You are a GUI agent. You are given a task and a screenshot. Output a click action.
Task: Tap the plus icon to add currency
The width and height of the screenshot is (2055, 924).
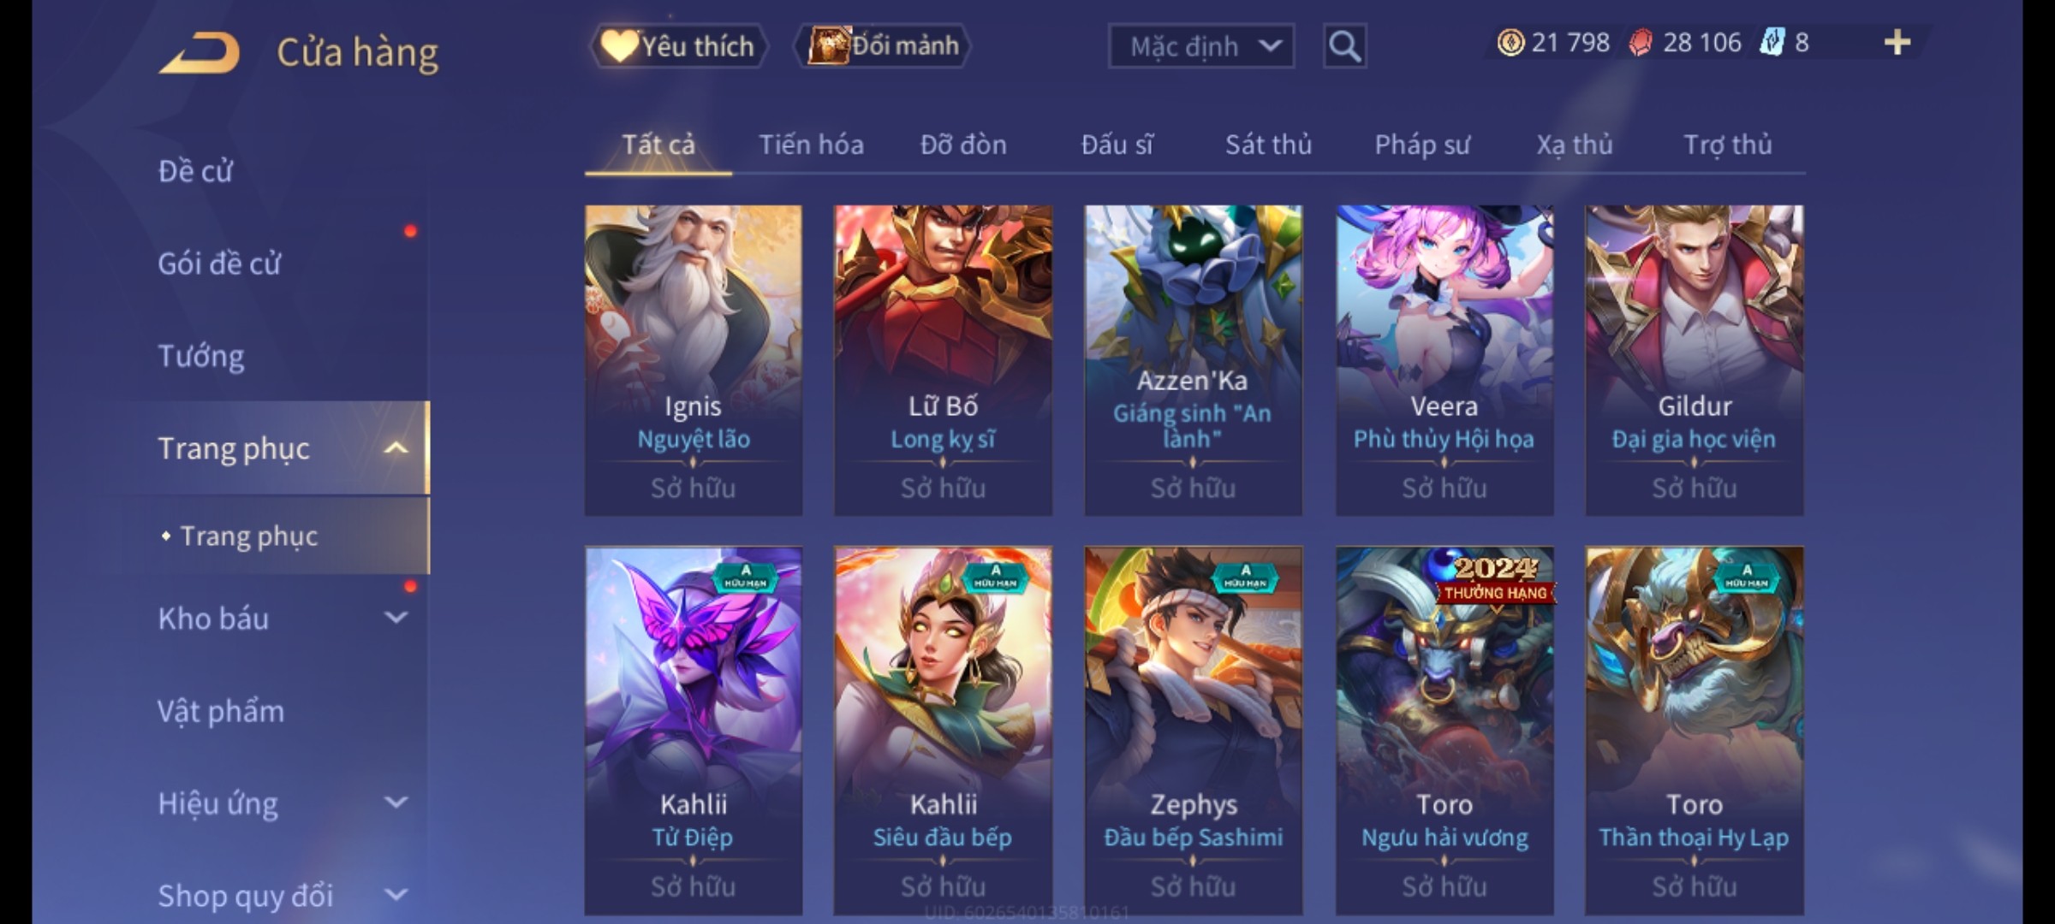coord(1897,43)
